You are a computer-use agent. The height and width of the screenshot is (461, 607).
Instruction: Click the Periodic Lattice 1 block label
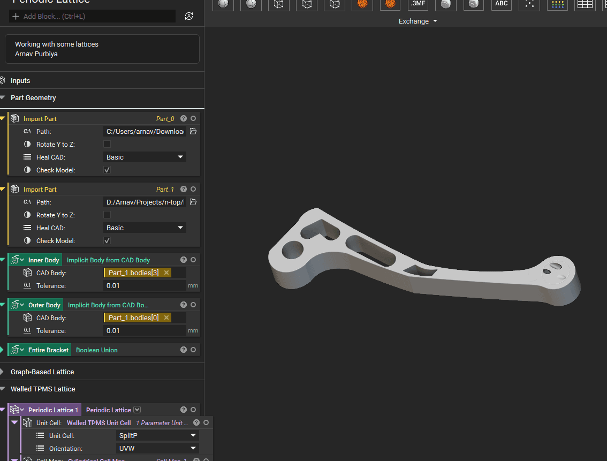(53, 410)
